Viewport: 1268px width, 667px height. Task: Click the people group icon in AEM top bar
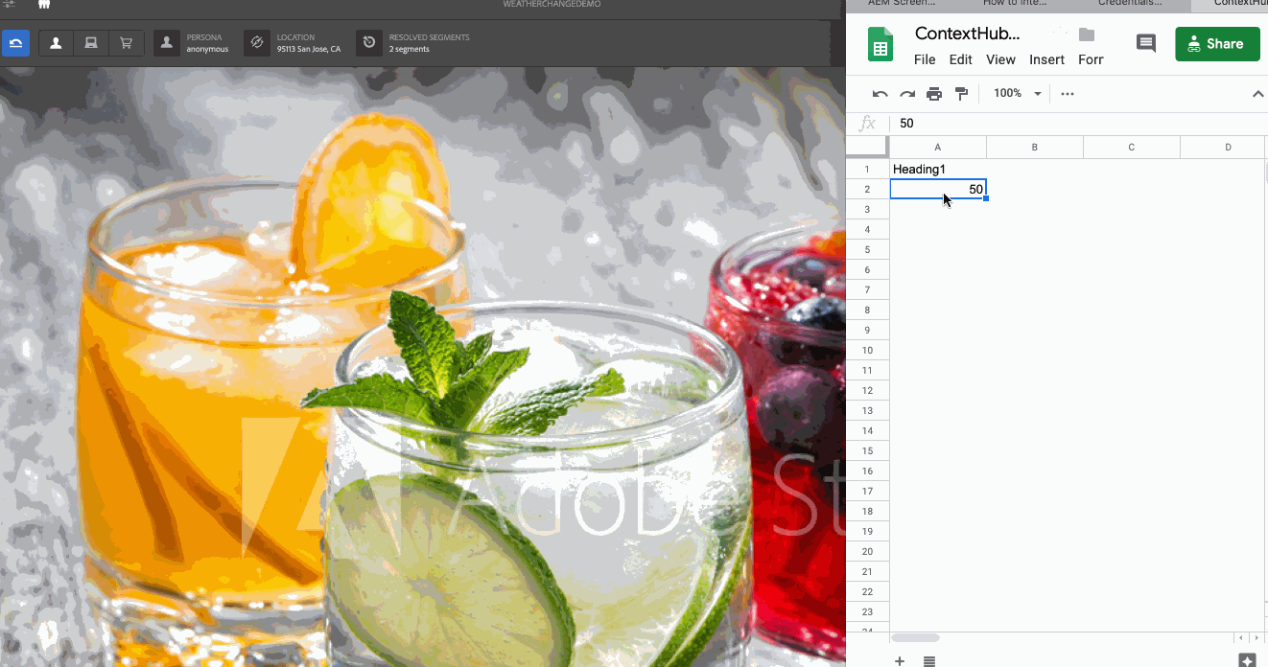pos(43,4)
